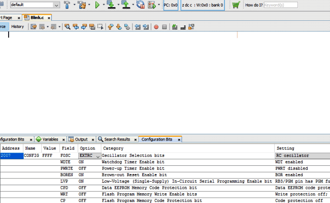Close the Start Page tab
This screenshot has height=203, width=330.
click(19, 18)
